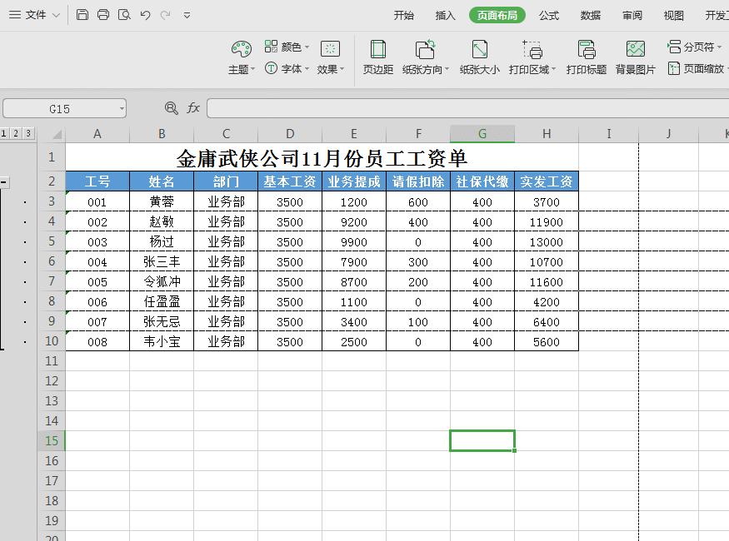
Task: Expand the Name Box dropdown arrow
Action: [x=122, y=109]
